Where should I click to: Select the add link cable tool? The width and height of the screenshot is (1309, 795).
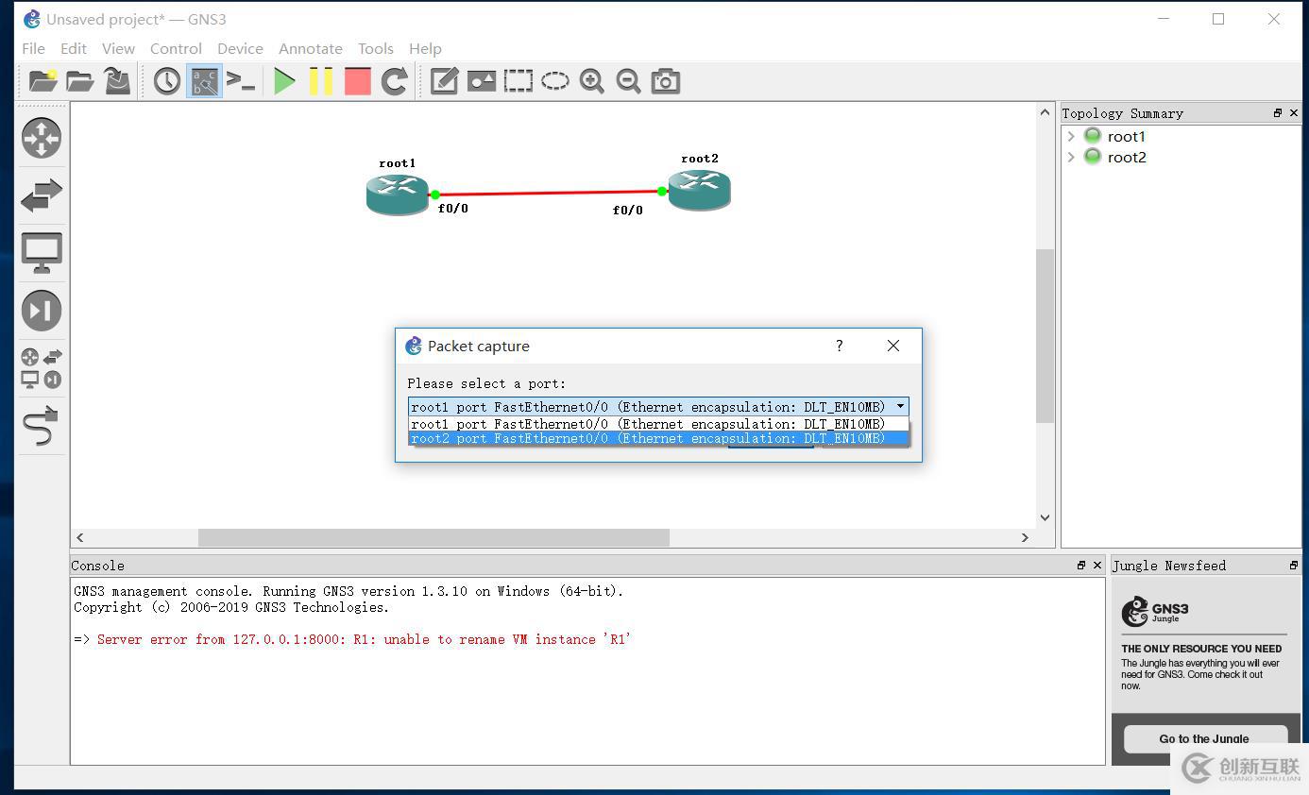42,426
